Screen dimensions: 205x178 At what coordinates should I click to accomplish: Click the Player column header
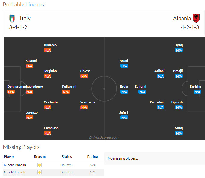coord(9,157)
